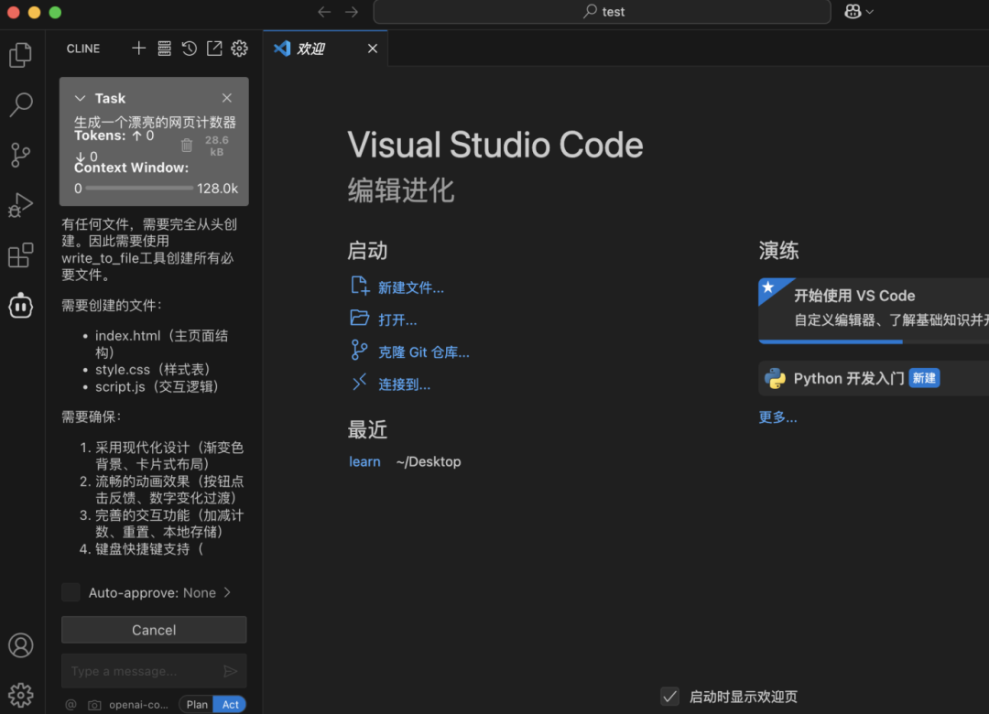
Task: Open Cline extension settings gear
Action: coord(239,49)
